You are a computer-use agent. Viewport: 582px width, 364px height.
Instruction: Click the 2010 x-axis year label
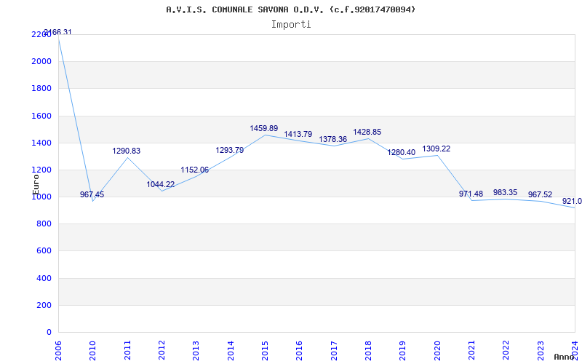(x=93, y=351)
